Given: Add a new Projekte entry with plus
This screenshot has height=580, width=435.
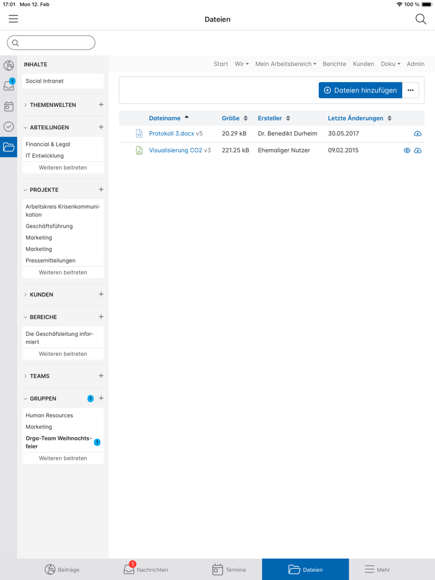Looking at the screenshot, I should point(101,189).
